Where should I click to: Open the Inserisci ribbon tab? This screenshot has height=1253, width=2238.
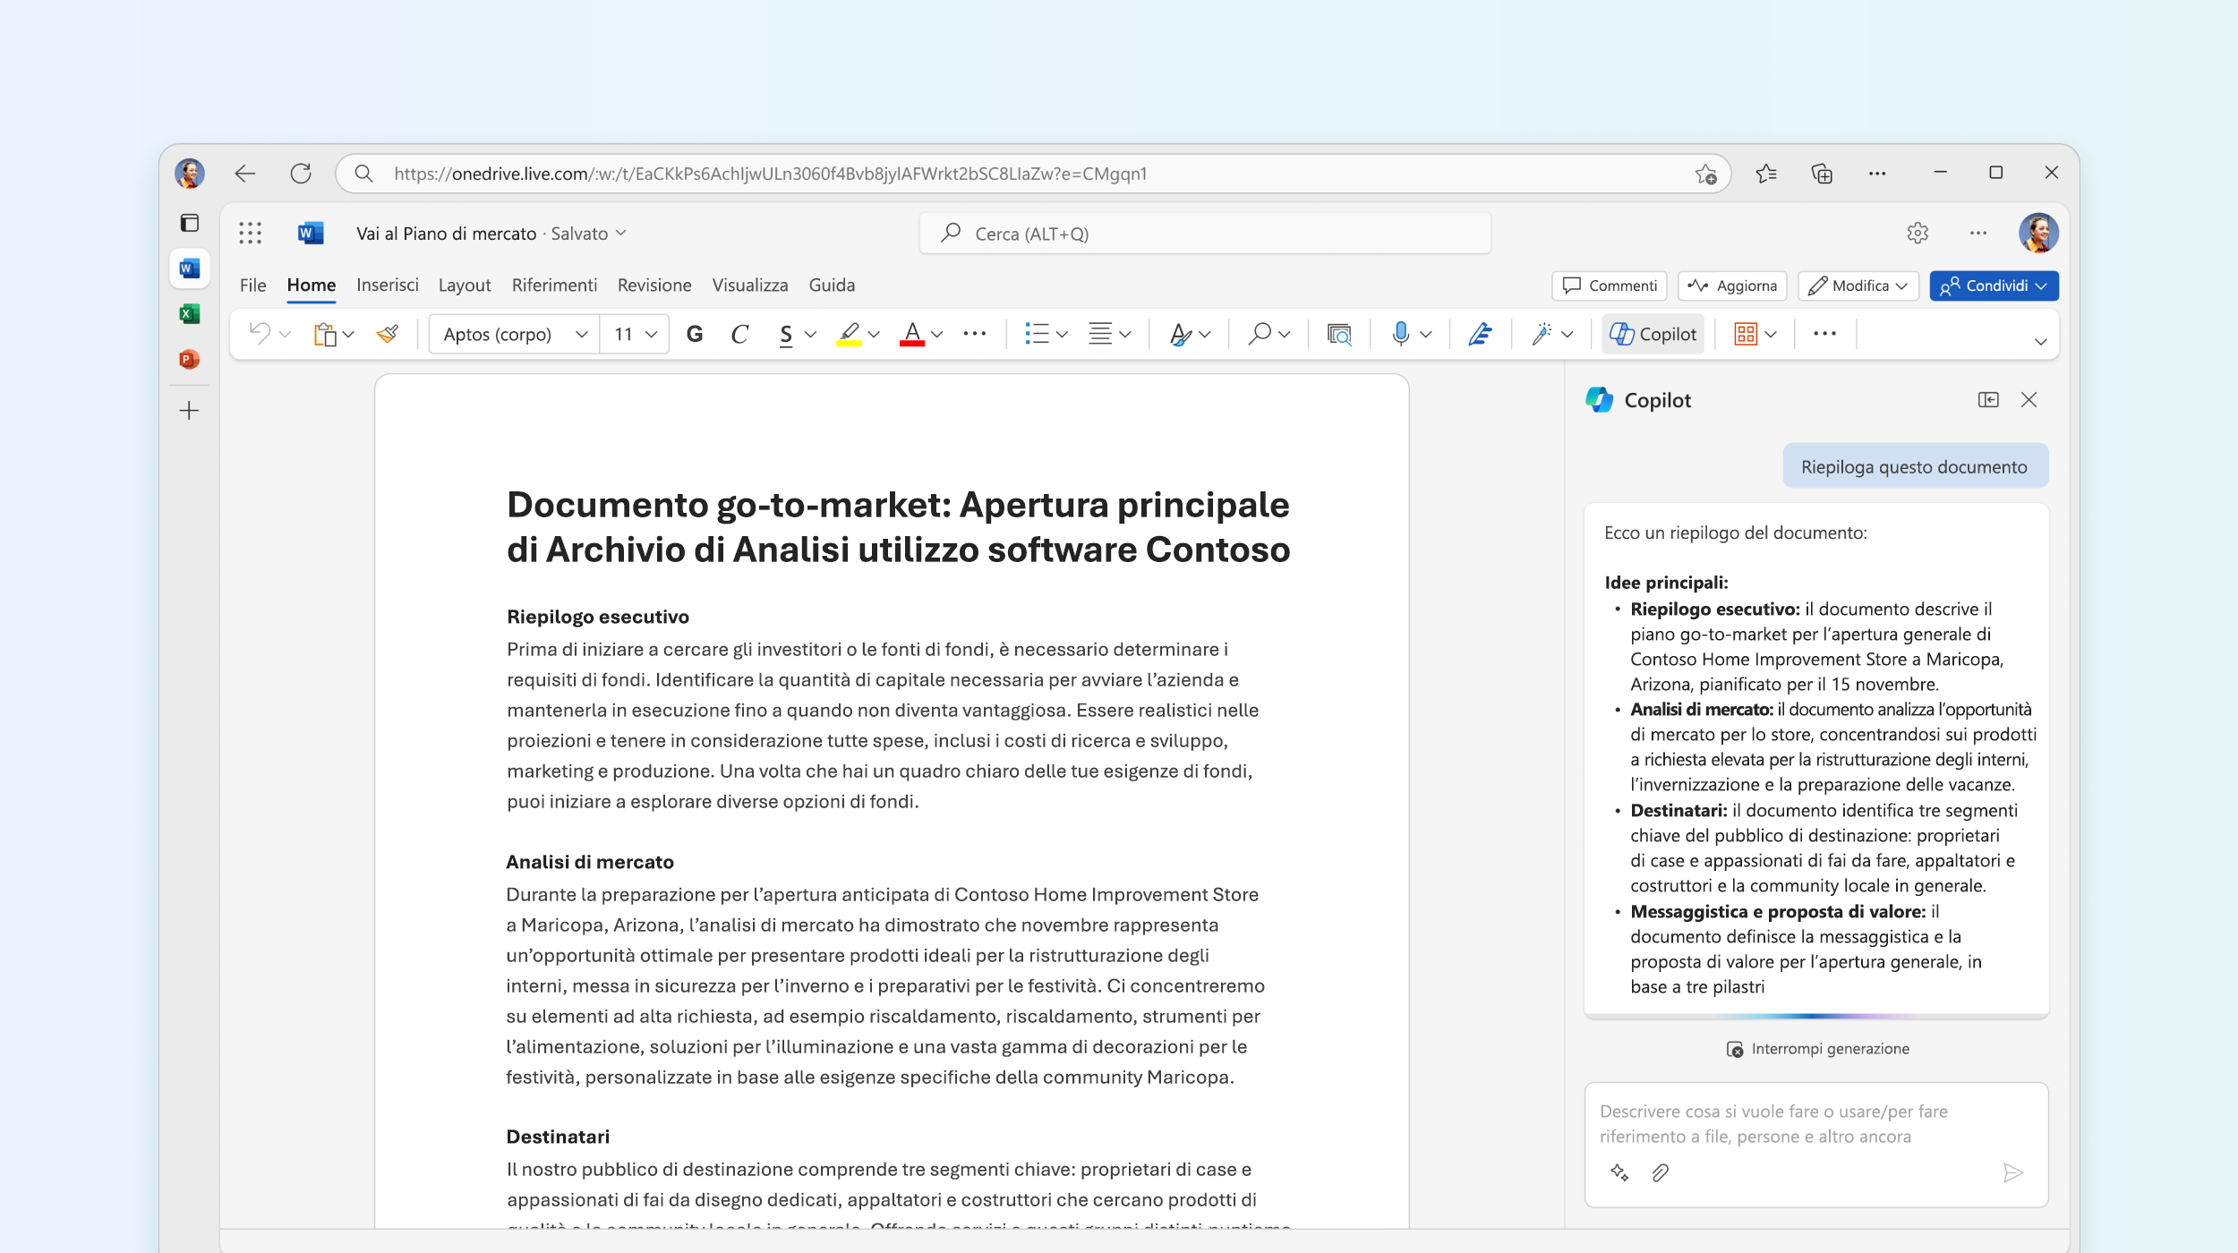[x=387, y=285]
